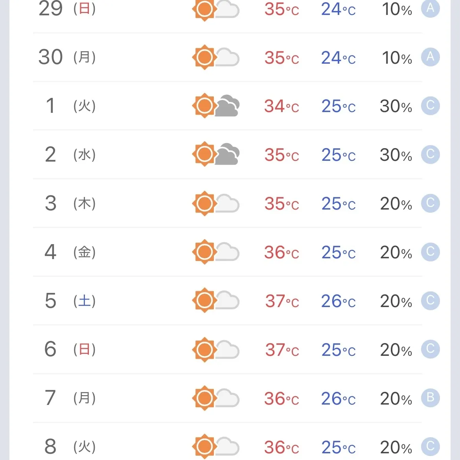The height and width of the screenshot is (460, 460).
Task: Open the forecast for 6 (日)
Action: click(227, 350)
